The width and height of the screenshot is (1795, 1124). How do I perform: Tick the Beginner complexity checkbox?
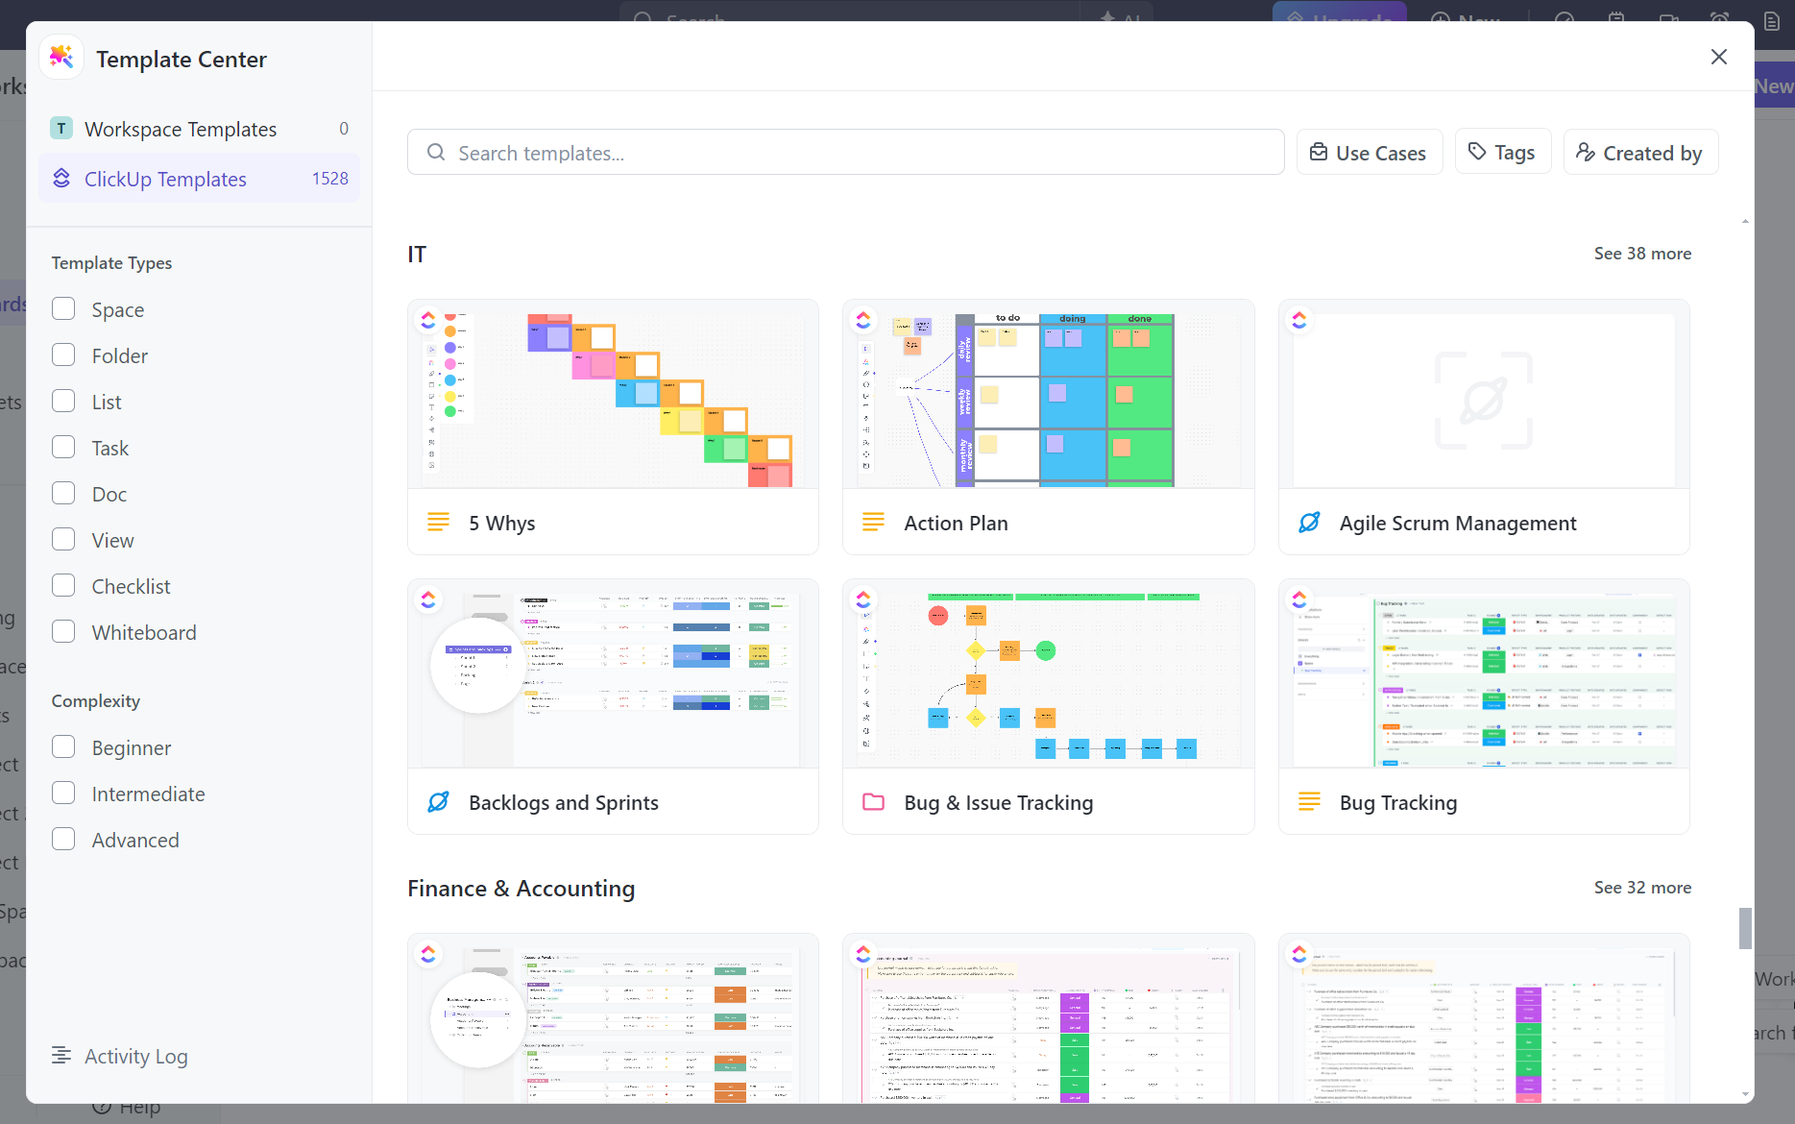(63, 746)
